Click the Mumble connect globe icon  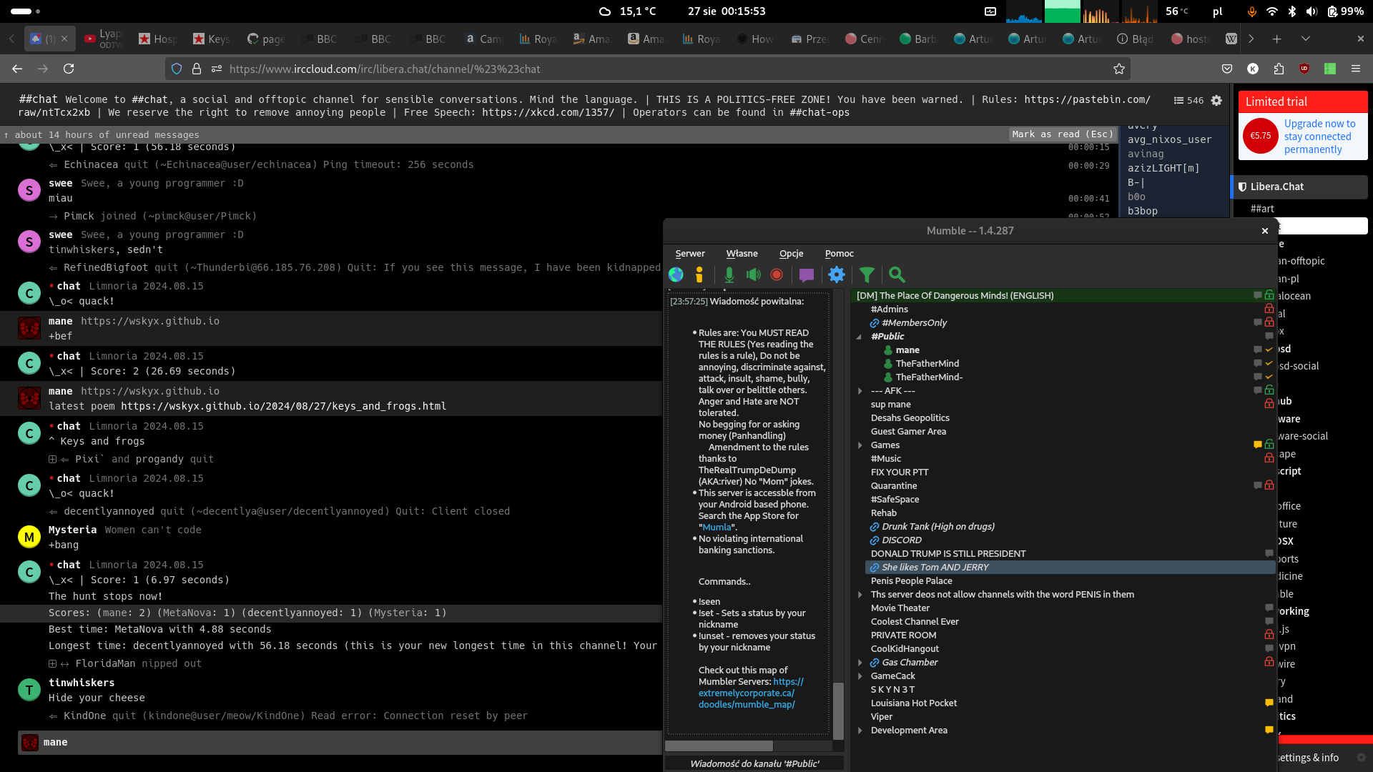(676, 274)
